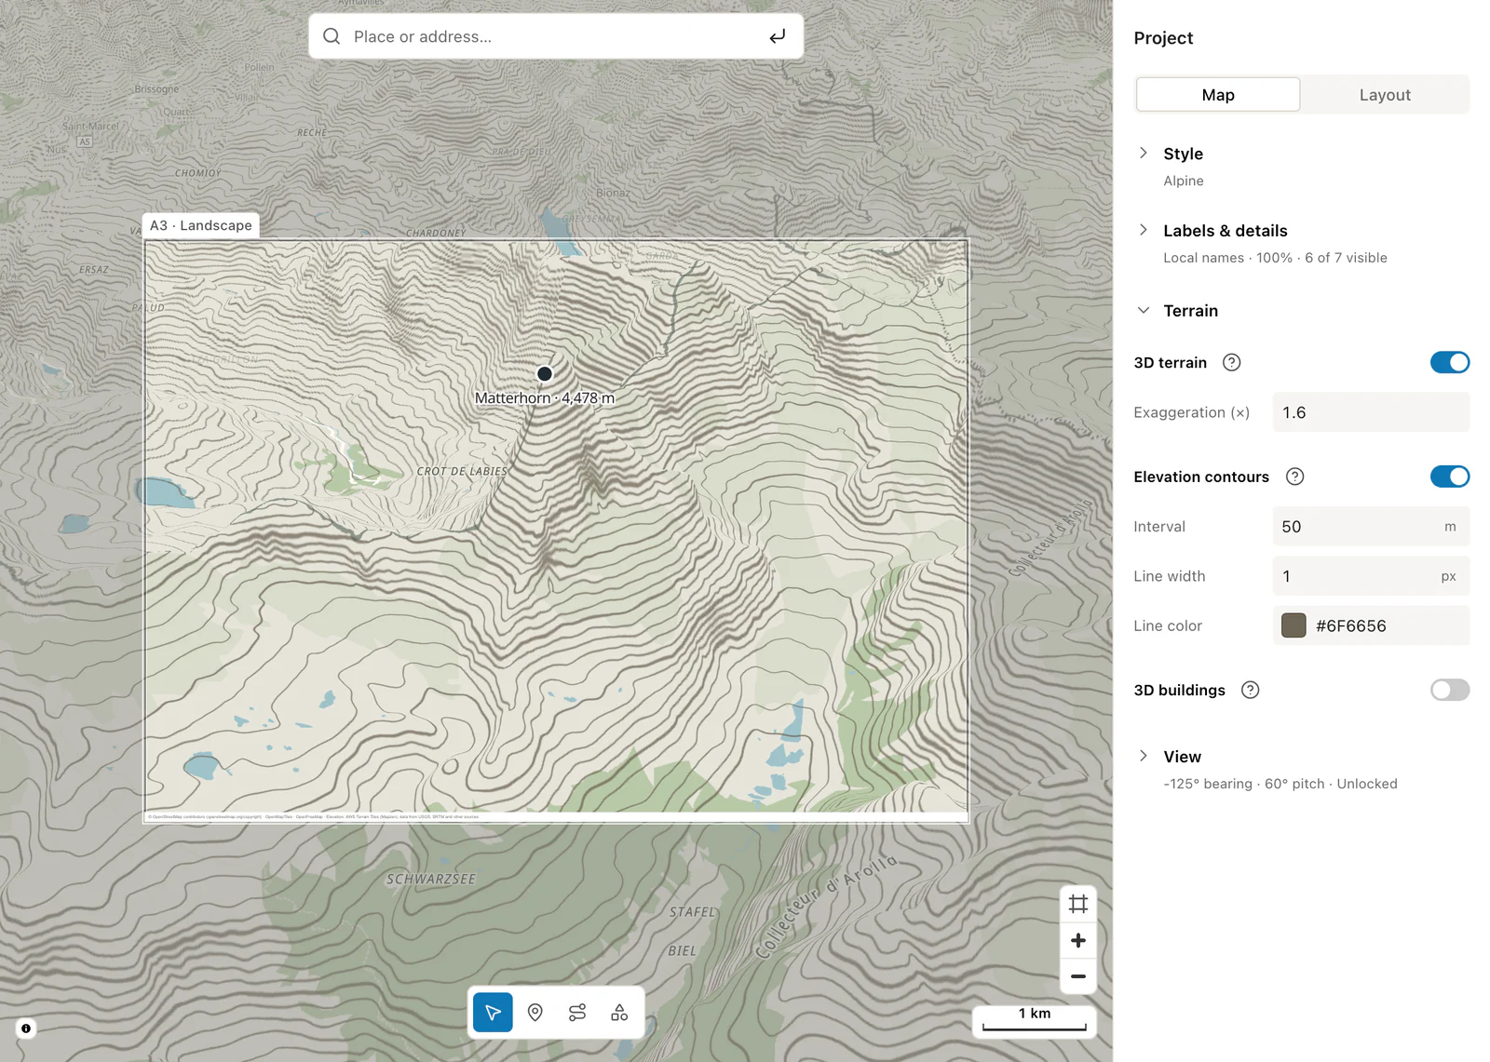The height and width of the screenshot is (1062, 1490).
Task: Edit the Line width value 1
Action: coord(1371,576)
